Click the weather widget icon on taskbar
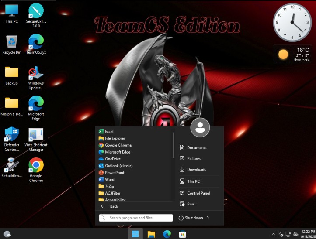The width and height of the screenshot is (316, 239). click(7, 234)
